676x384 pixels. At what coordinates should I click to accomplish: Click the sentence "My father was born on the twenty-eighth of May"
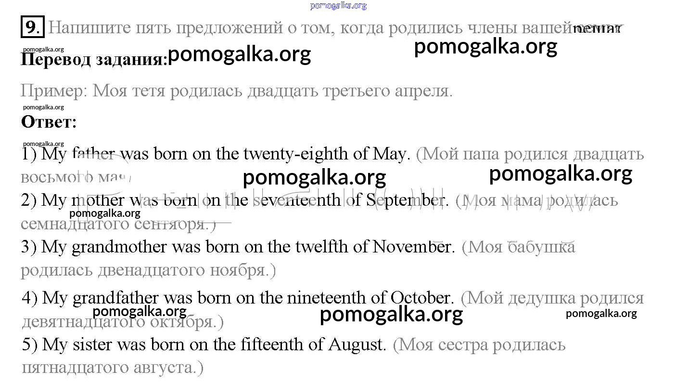pos(216,154)
